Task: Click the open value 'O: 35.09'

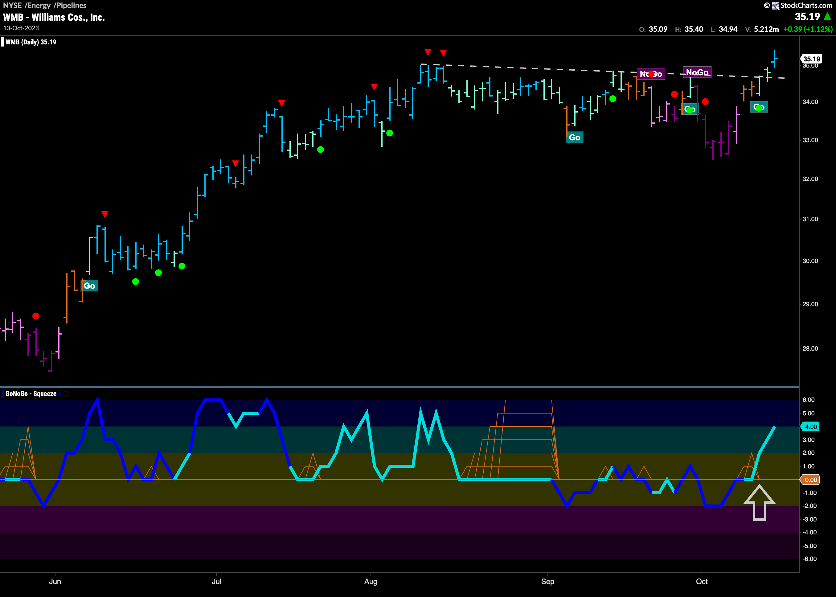Action: [654, 29]
